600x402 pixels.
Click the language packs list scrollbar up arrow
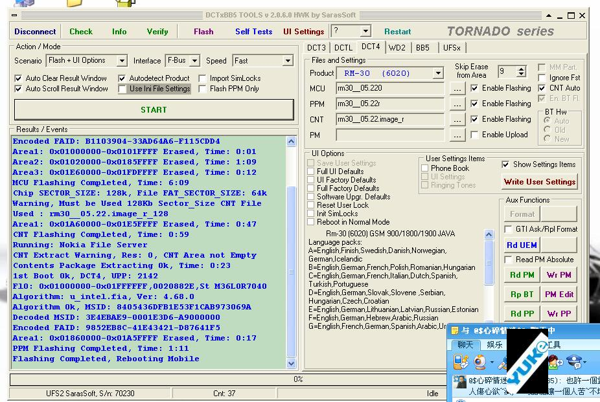pos(489,234)
